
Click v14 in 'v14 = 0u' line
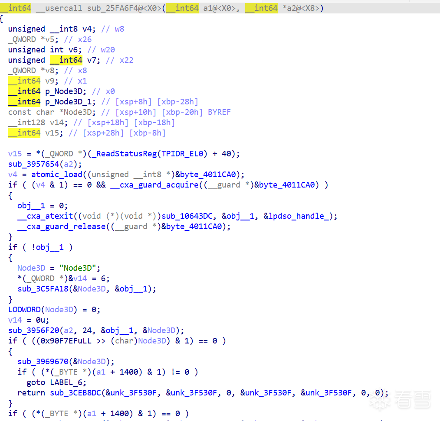[15, 320]
